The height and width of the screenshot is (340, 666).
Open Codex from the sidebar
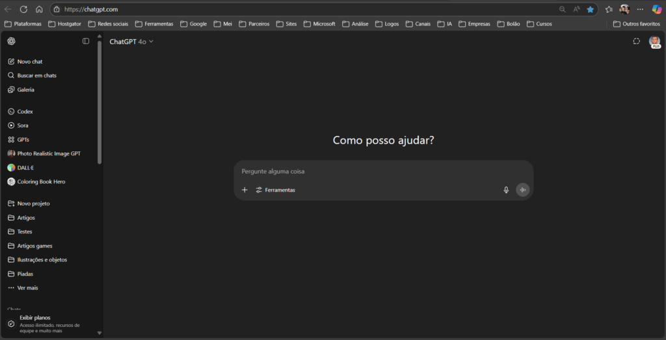tap(20, 112)
